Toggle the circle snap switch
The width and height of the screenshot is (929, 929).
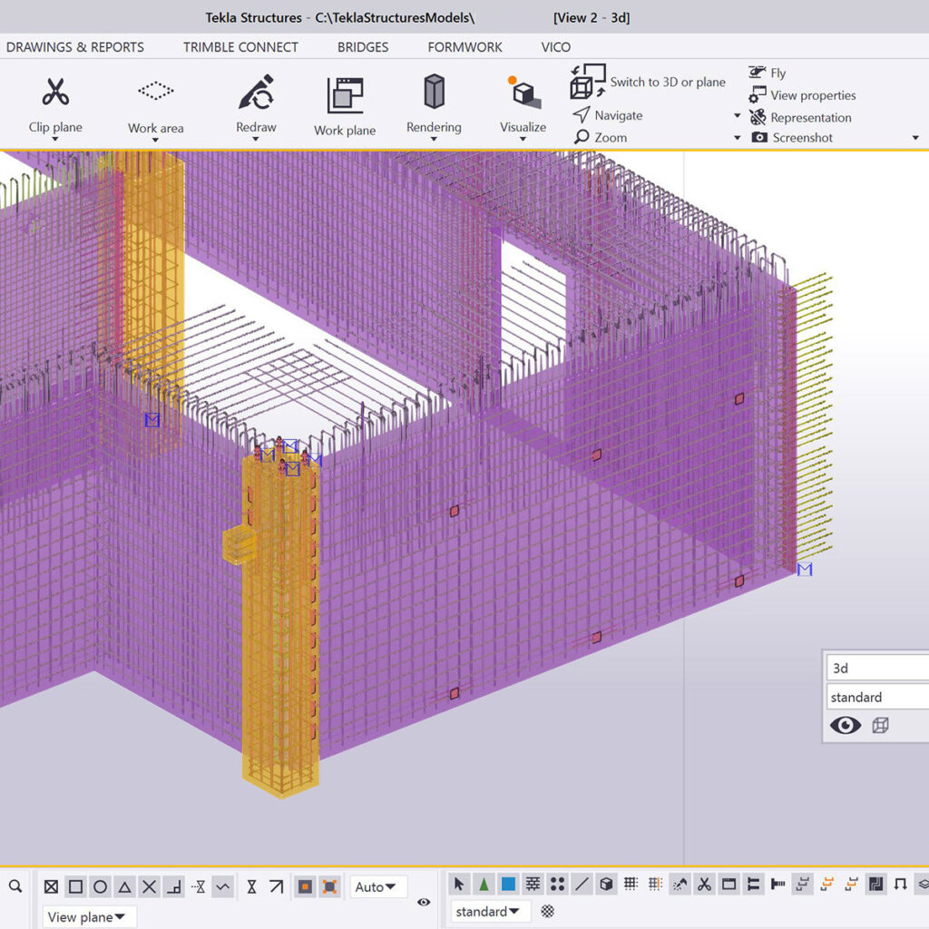[101, 886]
